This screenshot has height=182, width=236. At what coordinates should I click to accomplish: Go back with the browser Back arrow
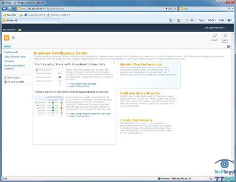pyautogui.click(x=4, y=8)
